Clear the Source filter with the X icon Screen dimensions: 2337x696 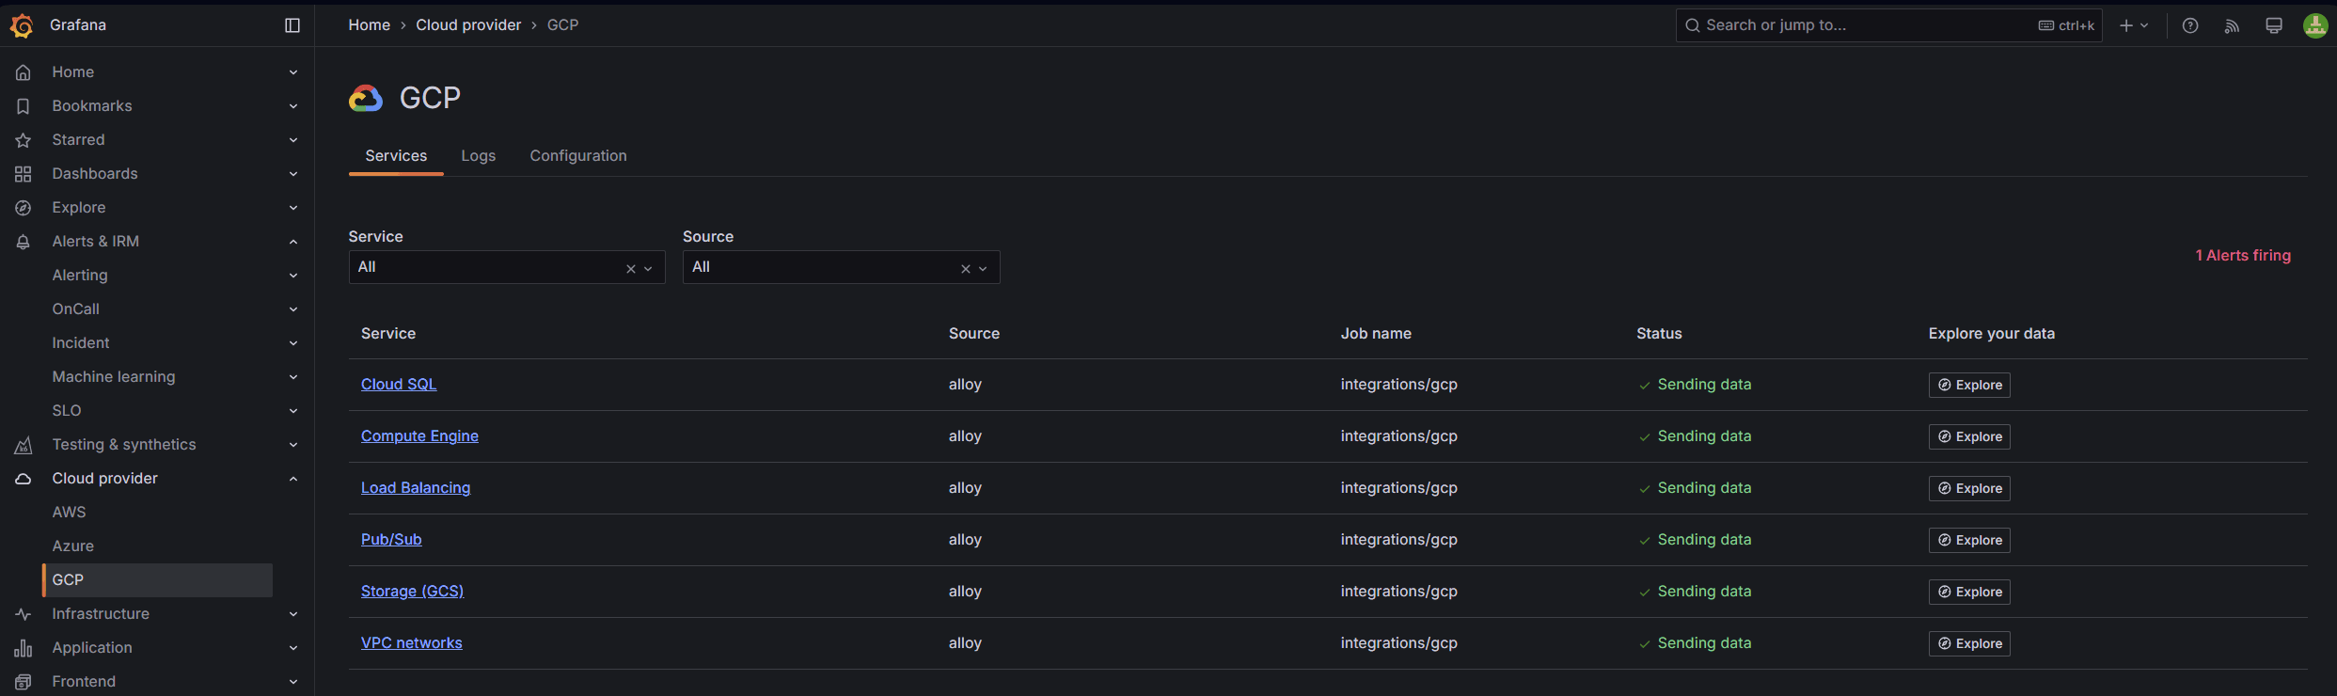[x=966, y=269]
